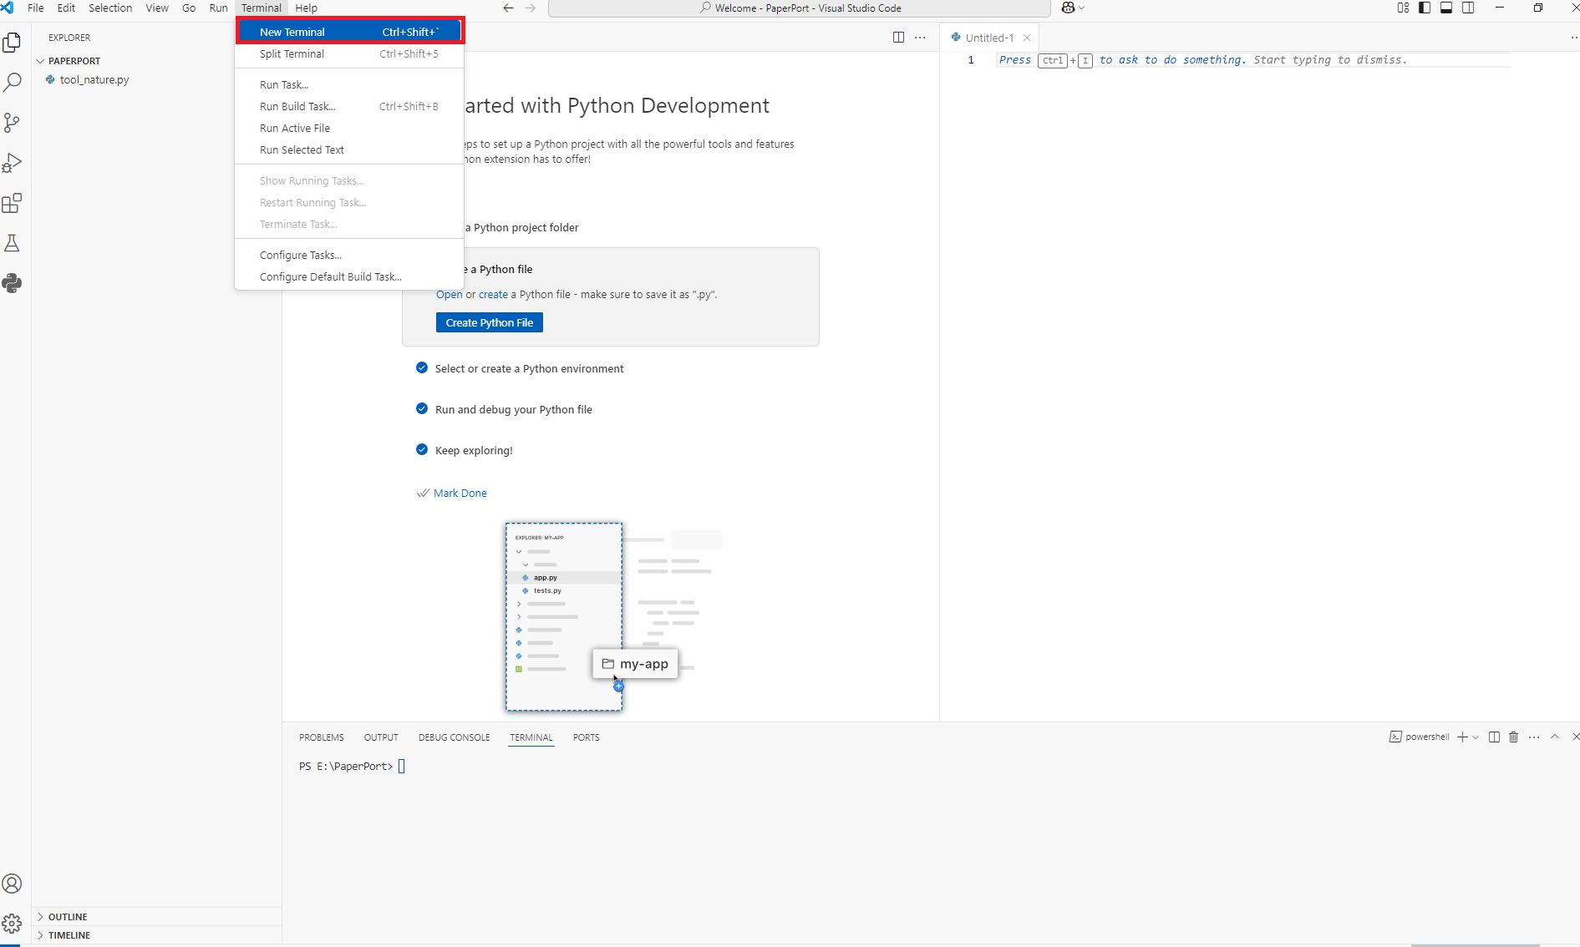This screenshot has height=947, width=1580.
Task: Click the Go Back arrow in title bar
Action: pyautogui.click(x=508, y=8)
